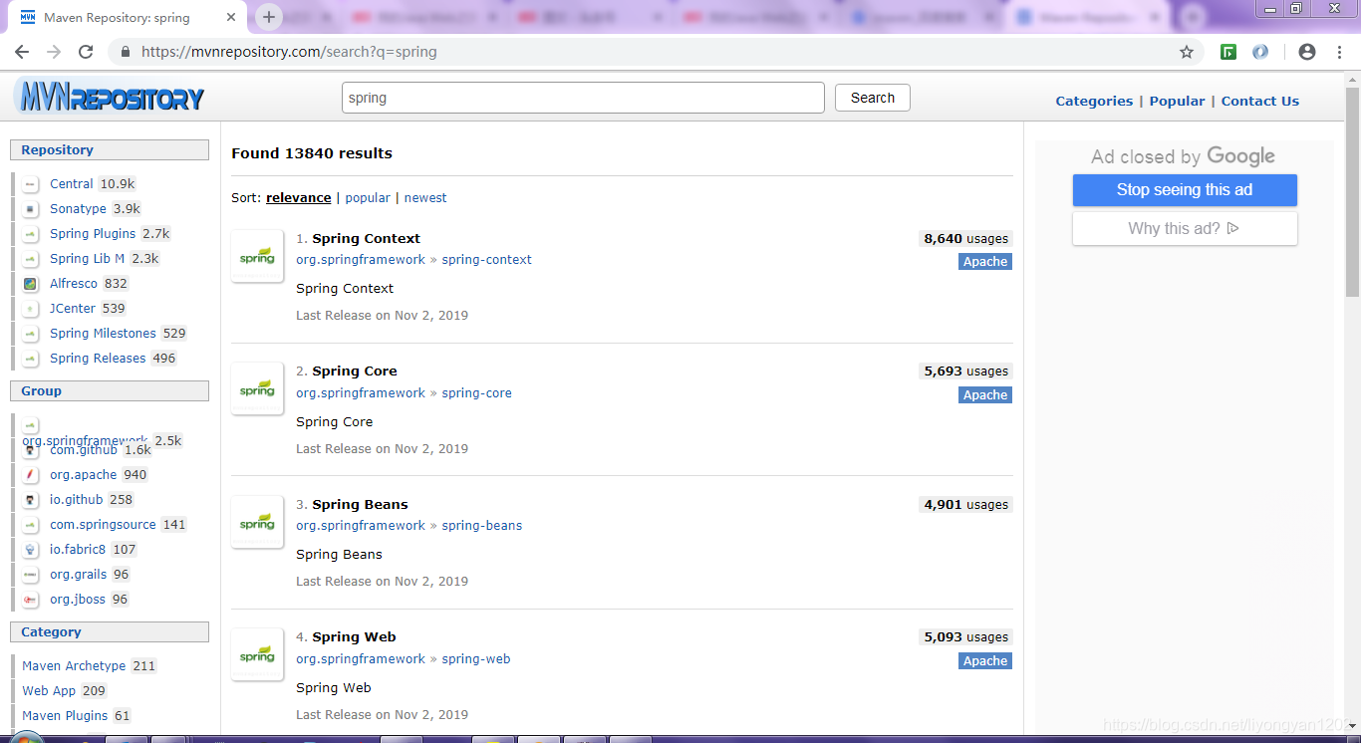Click Spring Web logo thumbnail

[257, 654]
